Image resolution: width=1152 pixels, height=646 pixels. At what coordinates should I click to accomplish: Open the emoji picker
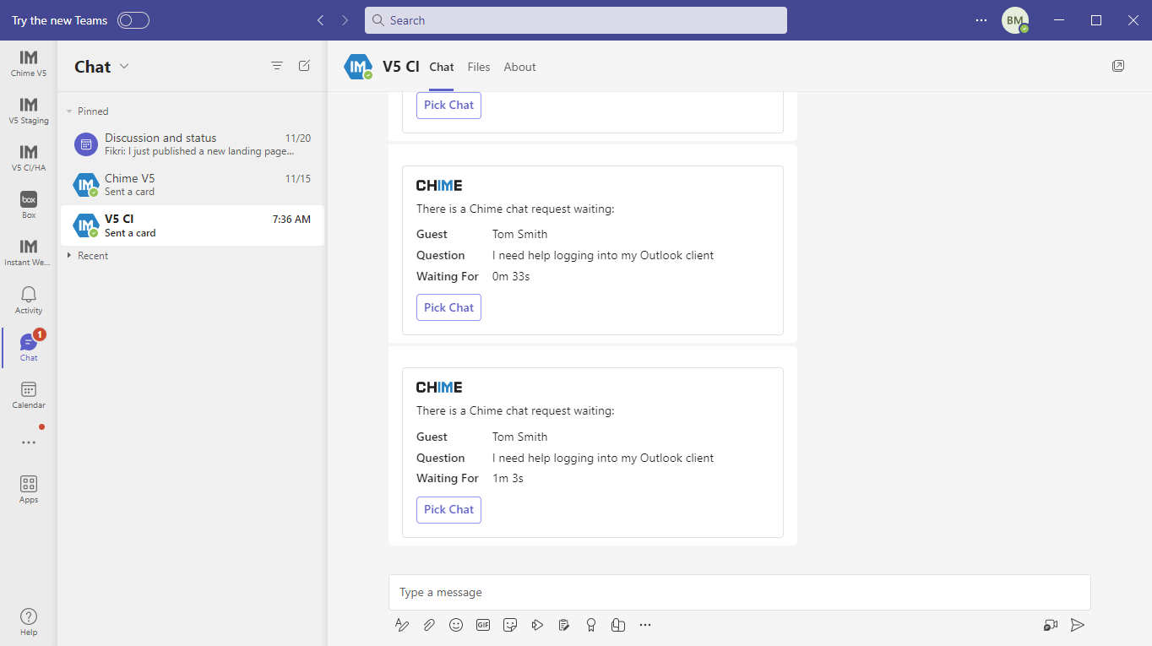click(x=456, y=625)
